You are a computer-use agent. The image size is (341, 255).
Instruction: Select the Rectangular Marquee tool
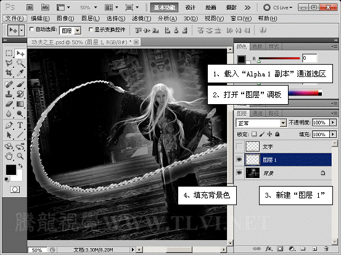pos(9,53)
